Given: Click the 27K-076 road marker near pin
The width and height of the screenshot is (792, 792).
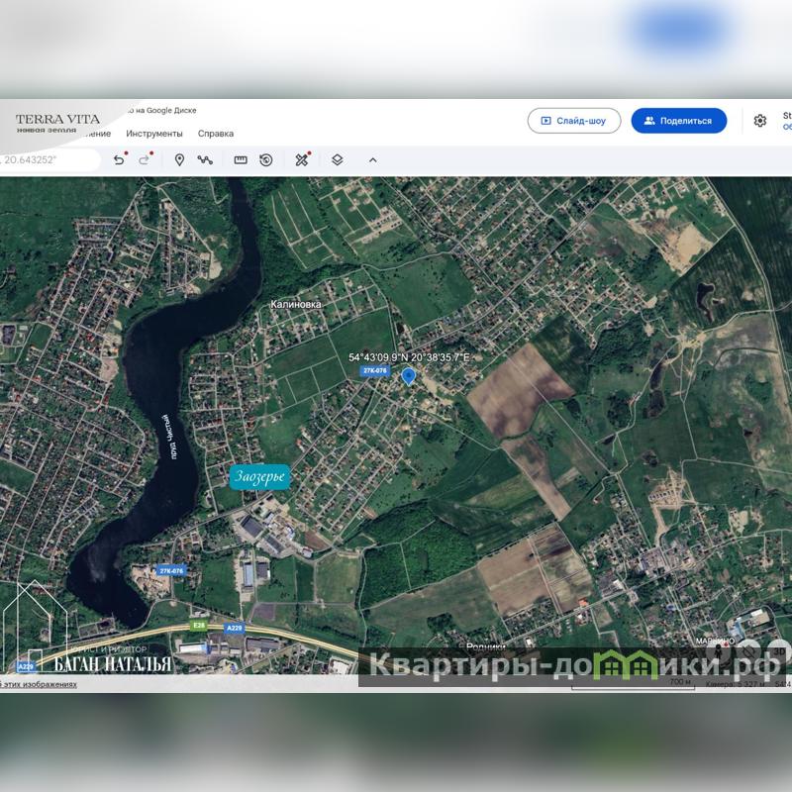Looking at the screenshot, I should tap(374, 370).
